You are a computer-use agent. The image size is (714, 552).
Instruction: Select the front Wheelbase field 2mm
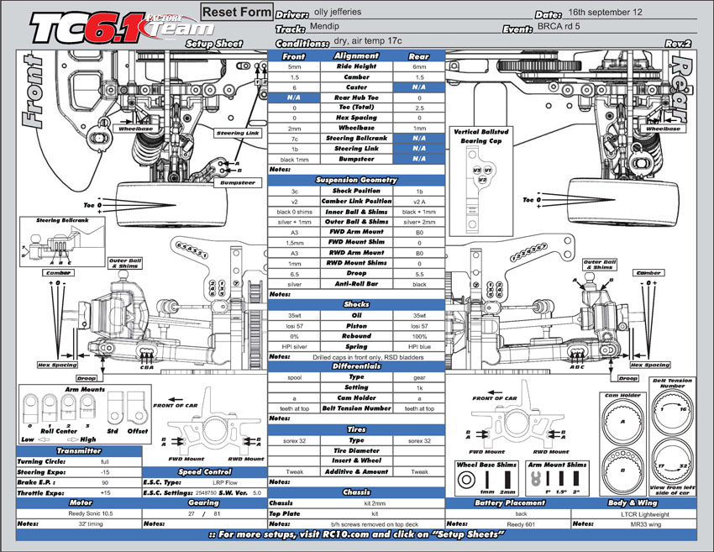pos(294,129)
